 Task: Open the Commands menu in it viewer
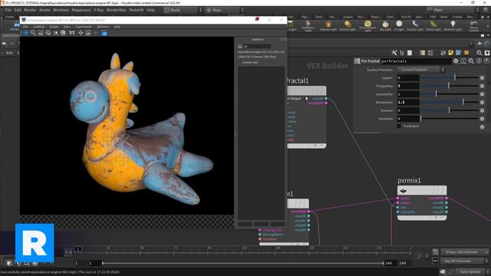click(84, 27)
